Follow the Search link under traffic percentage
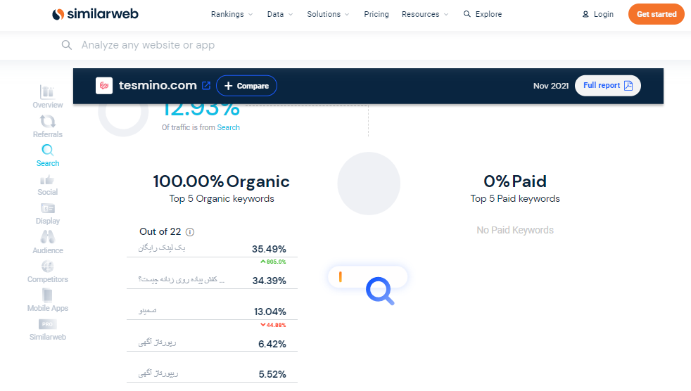 (x=228, y=127)
